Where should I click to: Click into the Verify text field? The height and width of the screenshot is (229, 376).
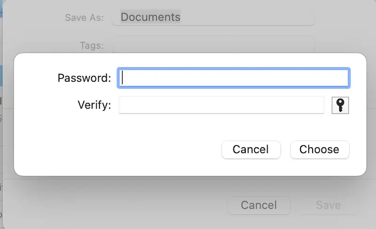click(x=221, y=105)
